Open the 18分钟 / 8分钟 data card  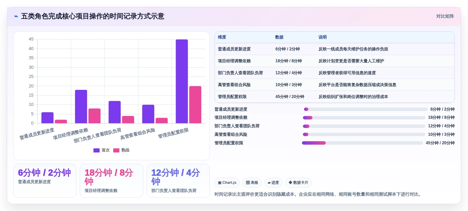tap(112, 181)
